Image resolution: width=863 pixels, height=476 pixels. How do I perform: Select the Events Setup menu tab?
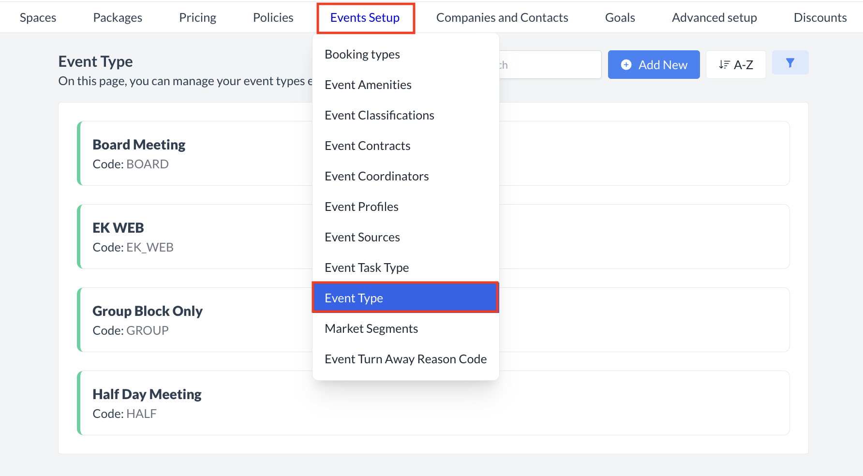[x=365, y=17]
